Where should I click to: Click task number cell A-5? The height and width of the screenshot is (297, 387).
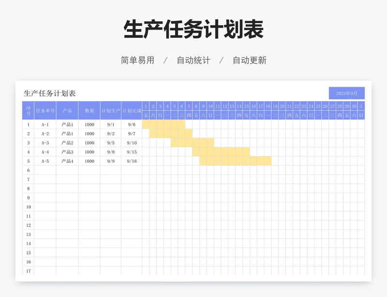click(45, 161)
